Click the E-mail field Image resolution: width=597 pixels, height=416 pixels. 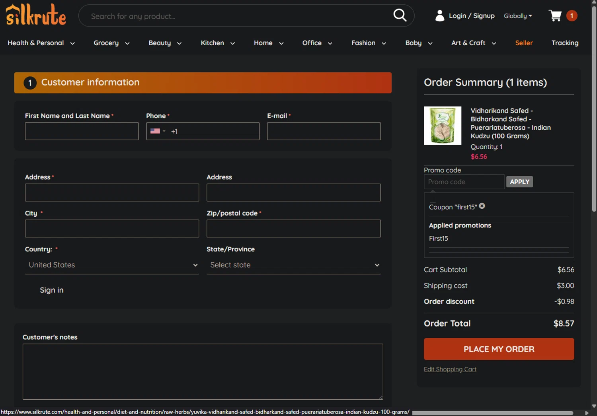(x=324, y=131)
